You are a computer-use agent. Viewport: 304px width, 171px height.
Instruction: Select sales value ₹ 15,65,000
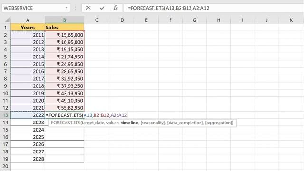[x=65, y=35]
